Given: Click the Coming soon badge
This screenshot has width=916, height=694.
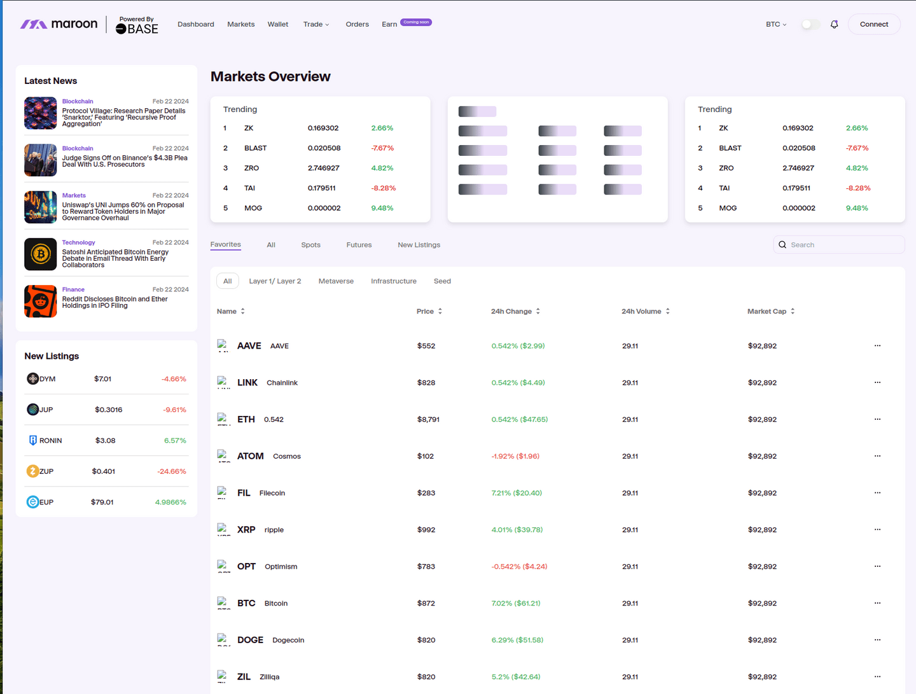Looking at the screenshot, I should pyautogui.click(x=416, y=22).
